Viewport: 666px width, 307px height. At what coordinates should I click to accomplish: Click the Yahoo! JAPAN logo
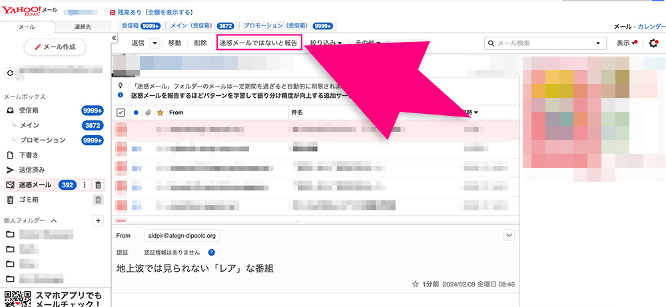pos(21,10)
